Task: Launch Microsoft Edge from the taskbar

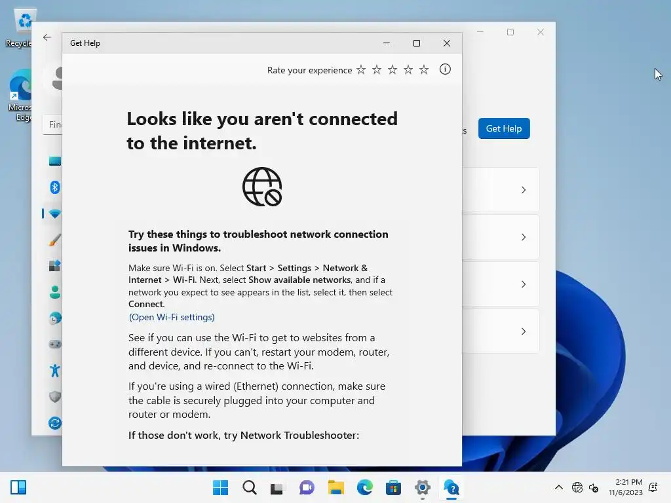Action: 364,487
